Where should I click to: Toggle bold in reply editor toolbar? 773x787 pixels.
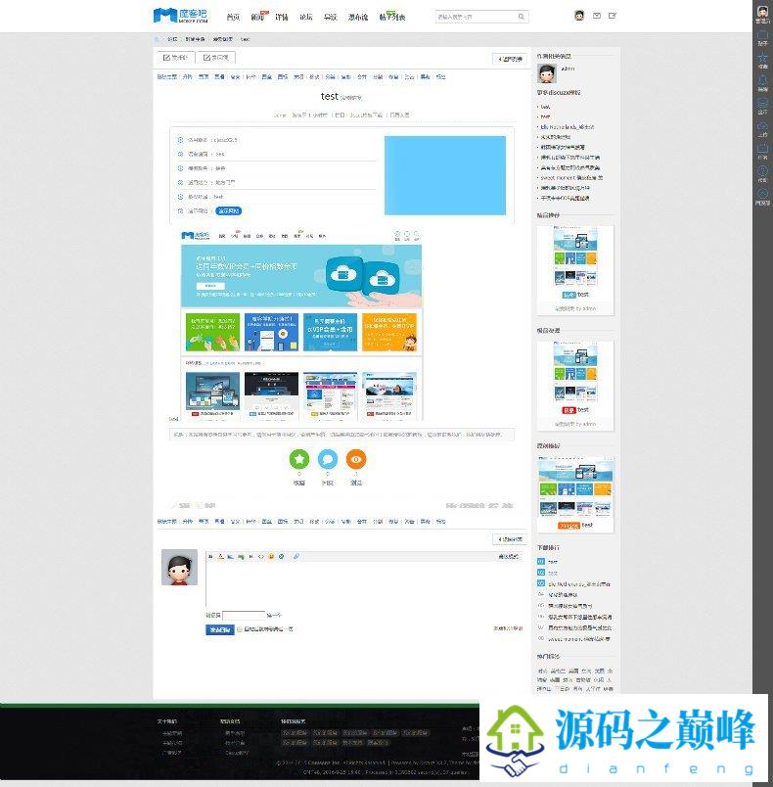click(x=210, y=556)
